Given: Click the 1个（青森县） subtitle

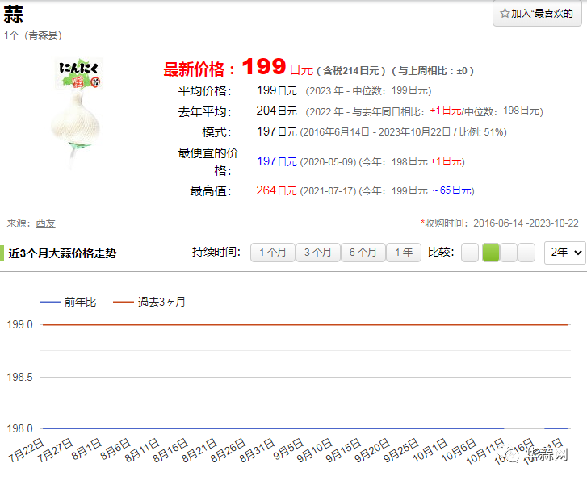Looking at the screenshot, I should [x=32, y=35].
